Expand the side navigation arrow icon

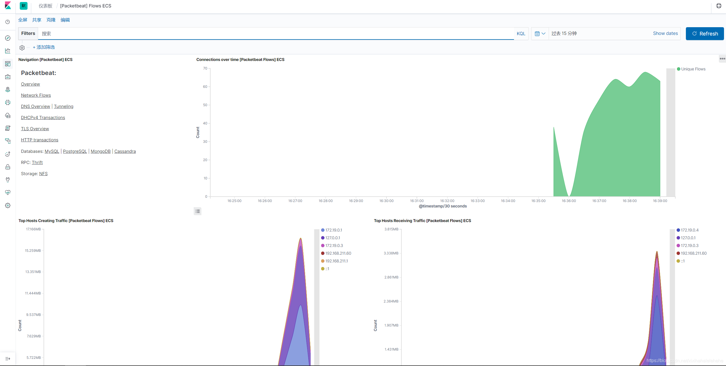8,359
